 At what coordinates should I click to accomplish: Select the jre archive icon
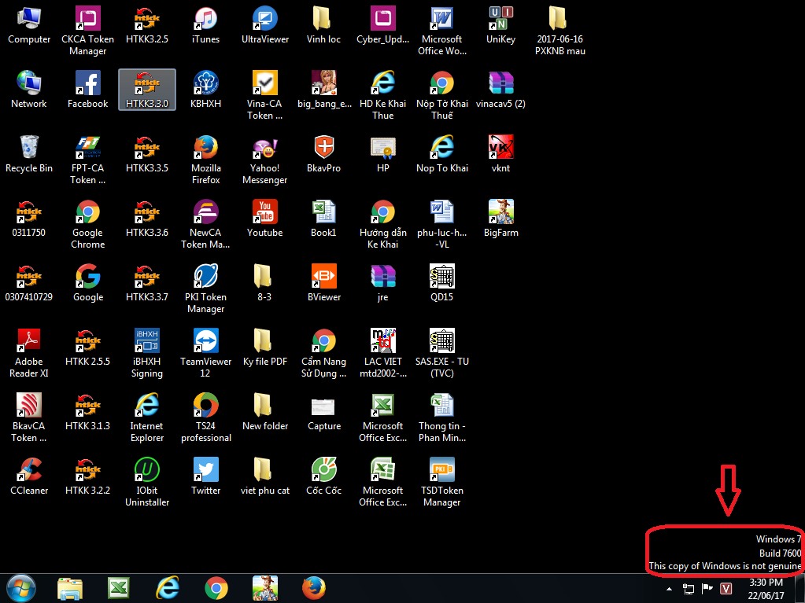[x=383, y=283]
